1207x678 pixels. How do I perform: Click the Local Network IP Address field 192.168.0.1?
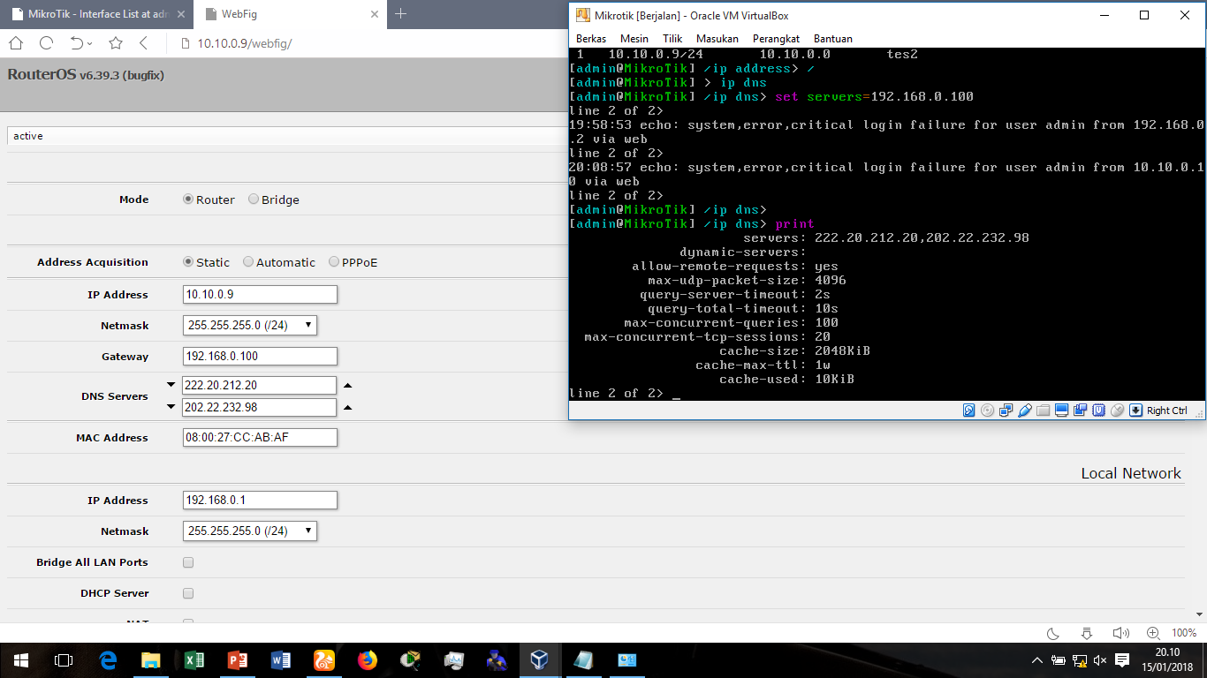tap(260, 501)
